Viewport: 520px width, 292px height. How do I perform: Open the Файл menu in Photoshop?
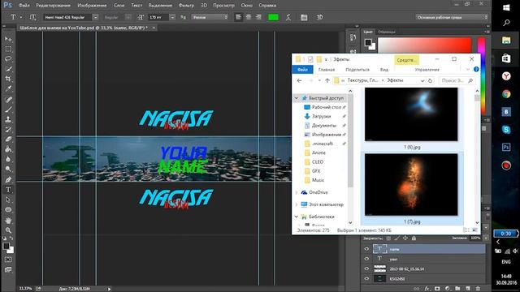click(x=24, y=6)
